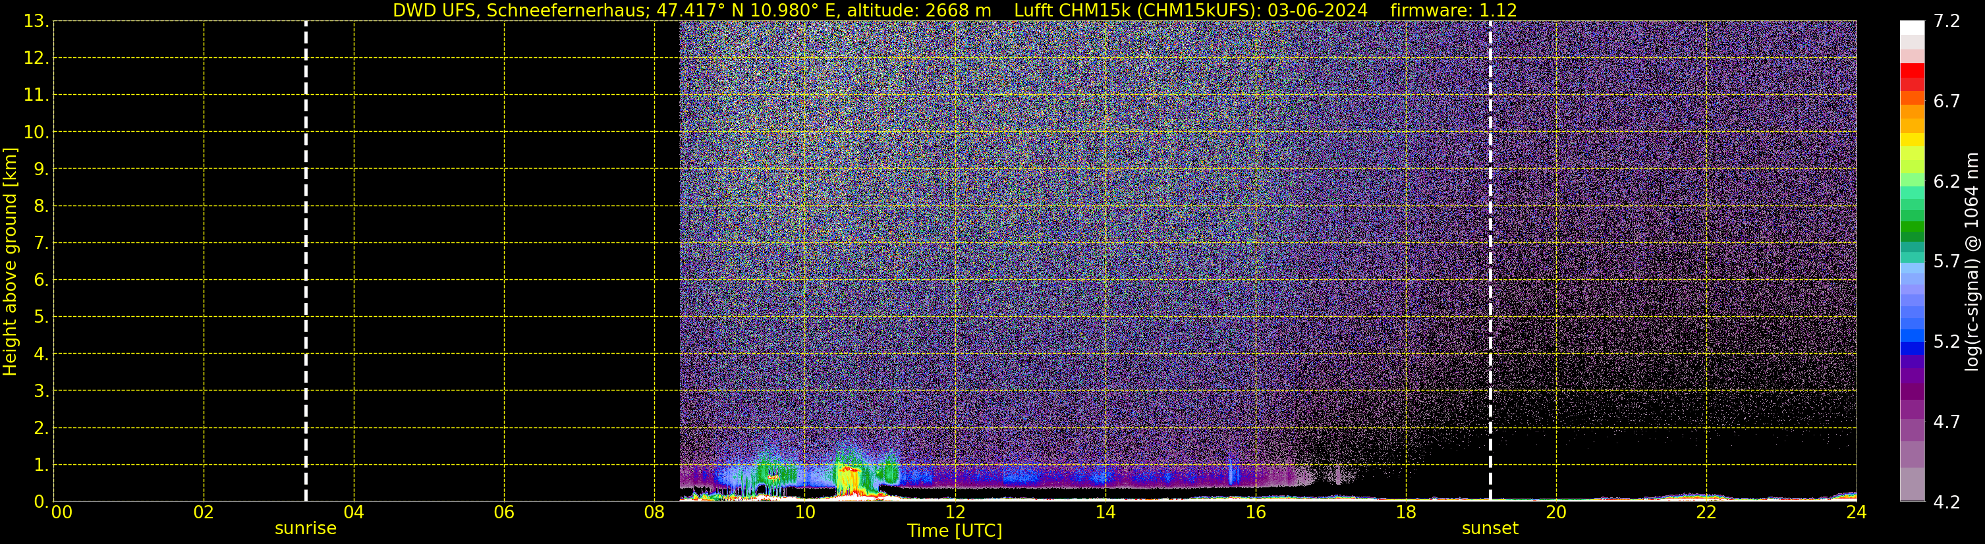Screen dimensions: 1985x544
Task: Click the height axis tick label 9
Action: coord(40,169)
